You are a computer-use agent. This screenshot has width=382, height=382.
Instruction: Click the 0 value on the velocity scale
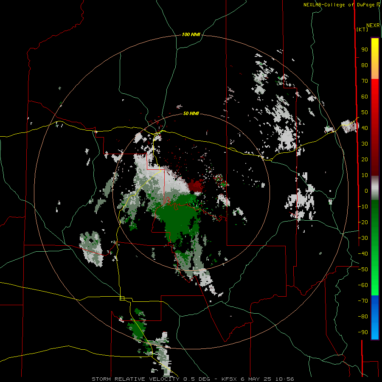(366, 191)
